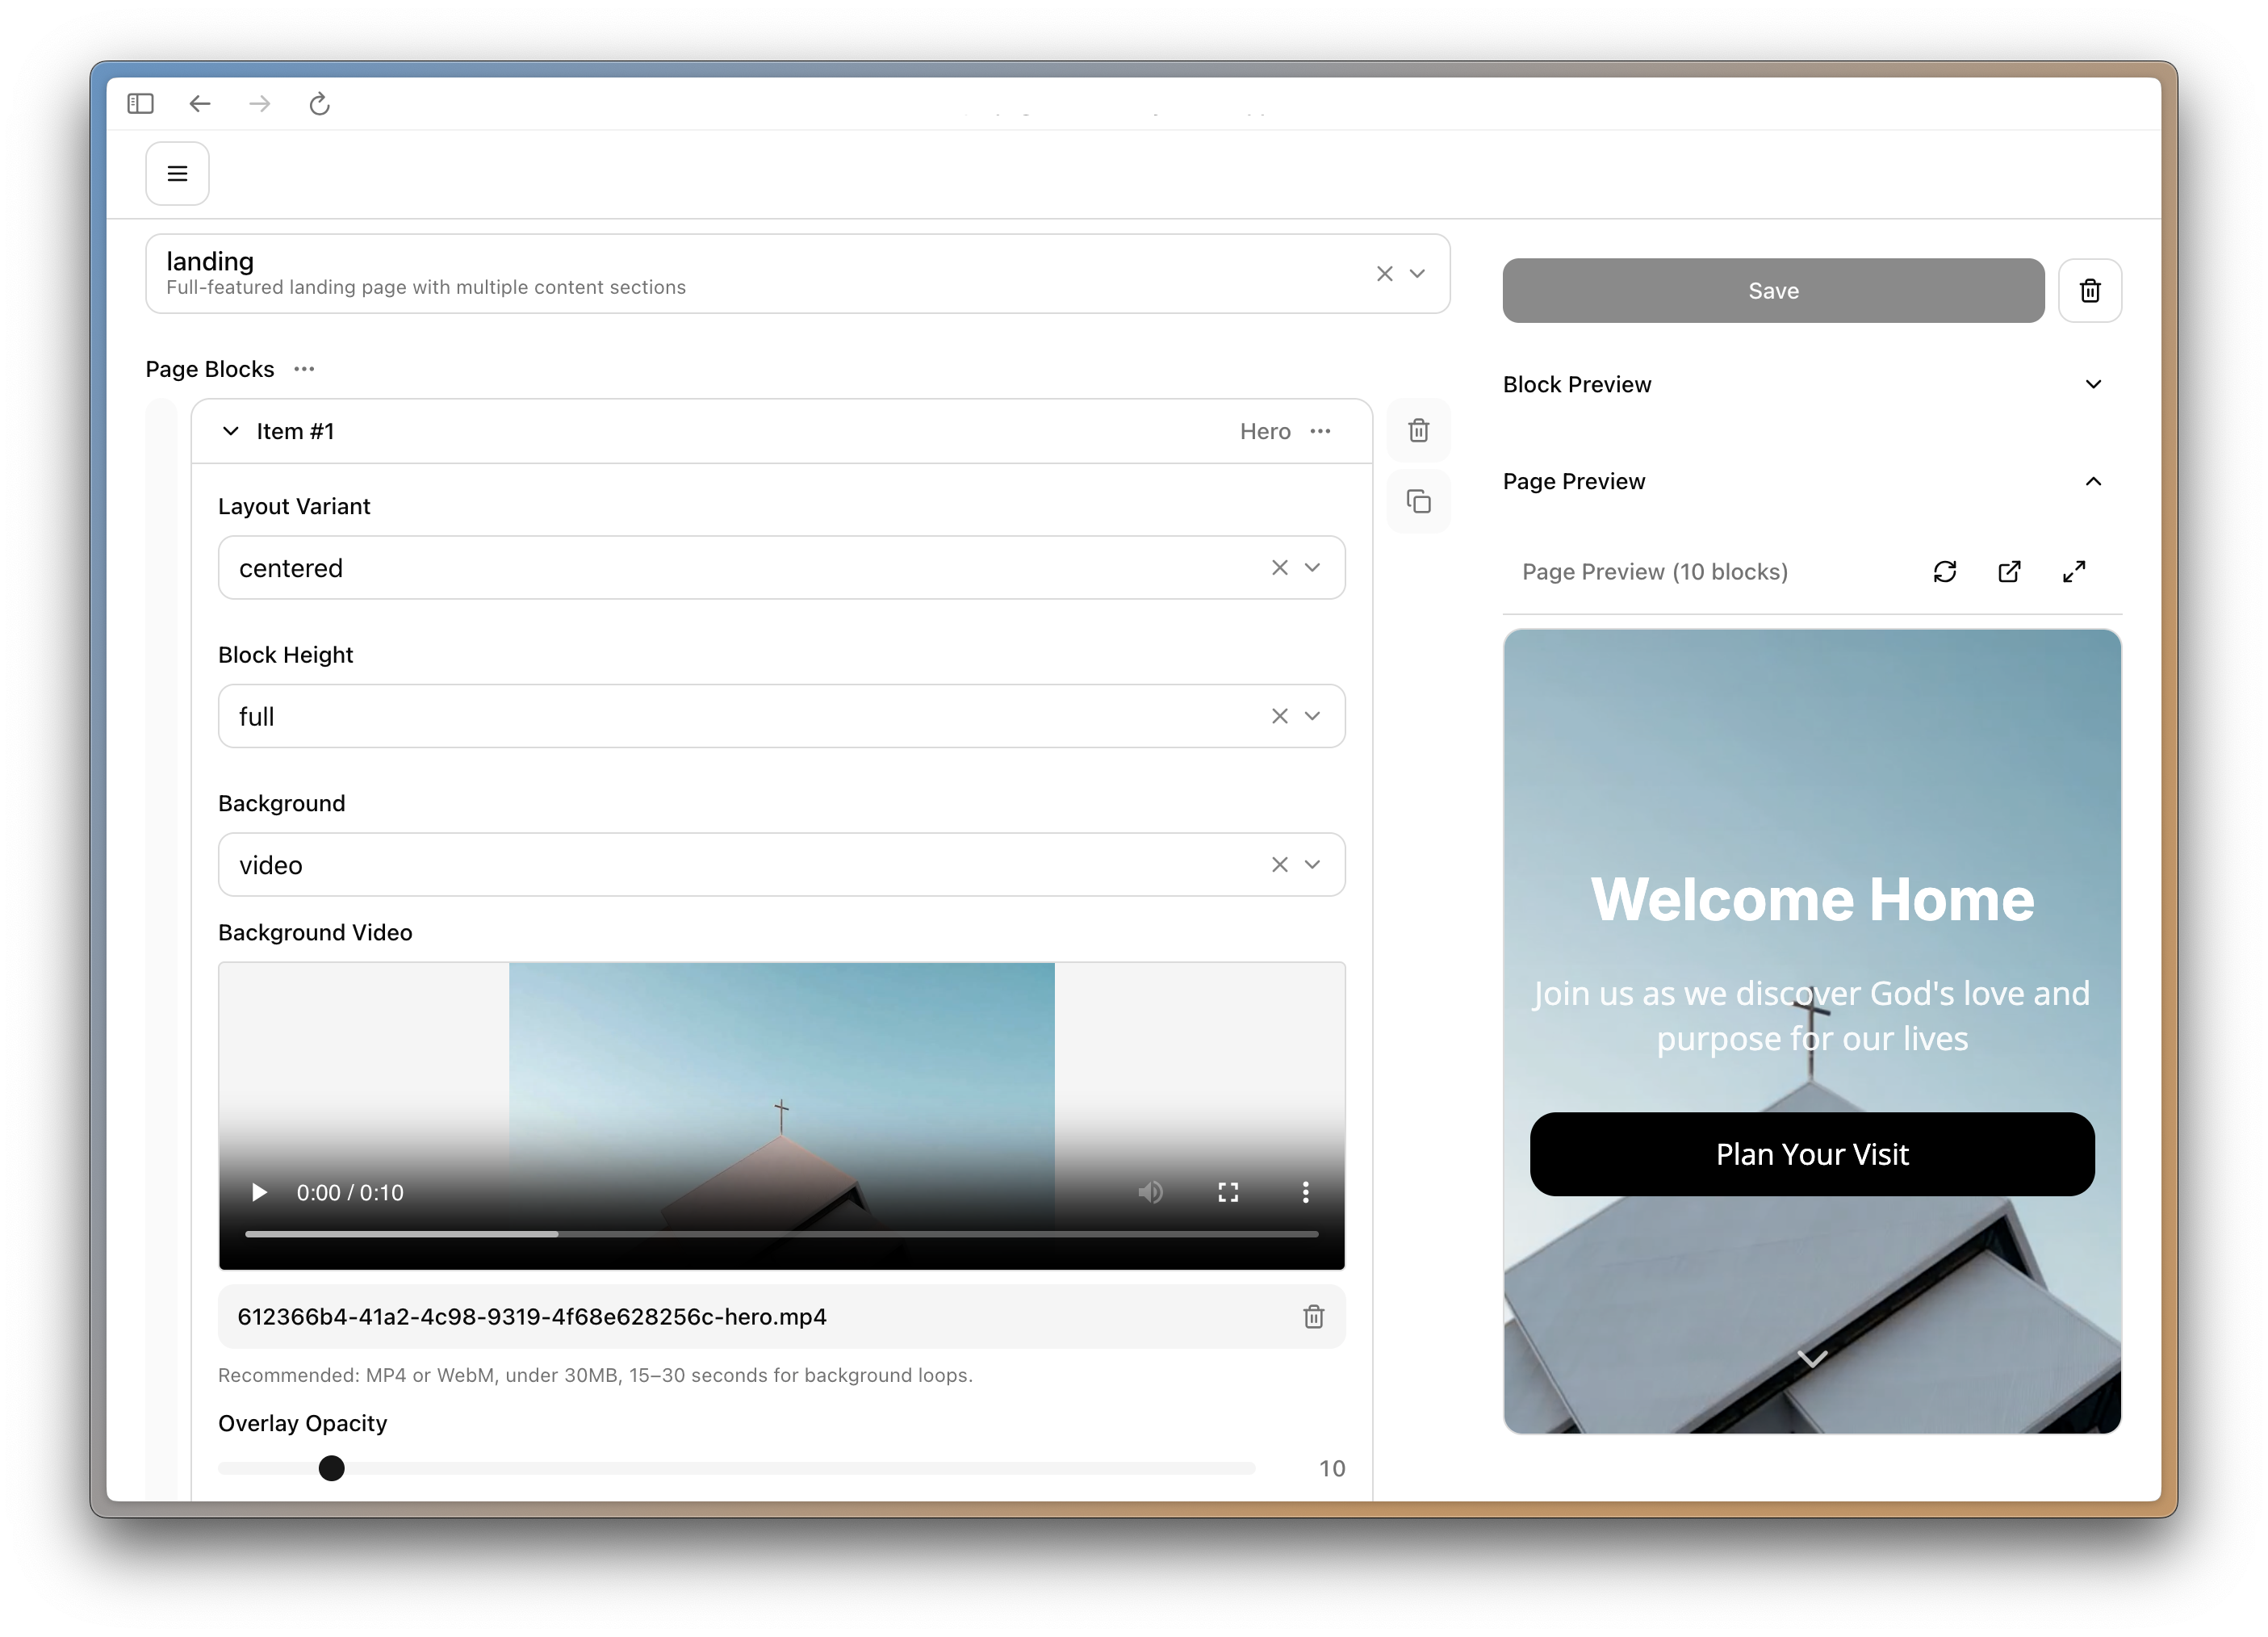Open the Page Blocks options menu
This screenshot has height=1637, width=2268.
(x=304, y=369)
